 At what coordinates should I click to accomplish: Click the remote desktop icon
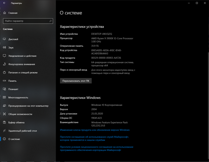click(x=4, y=131)
